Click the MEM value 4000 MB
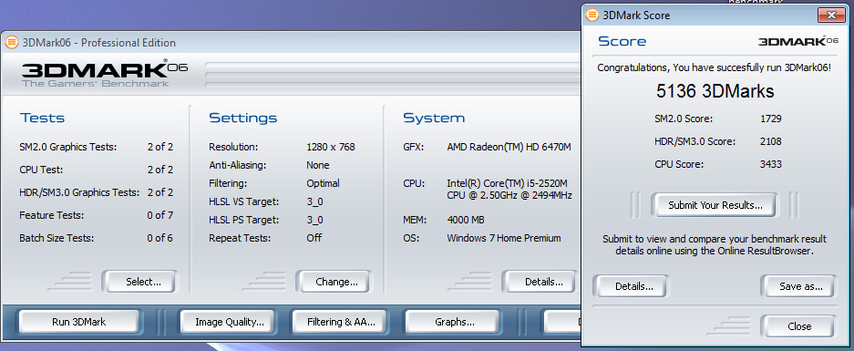 (x=465, y=220)
